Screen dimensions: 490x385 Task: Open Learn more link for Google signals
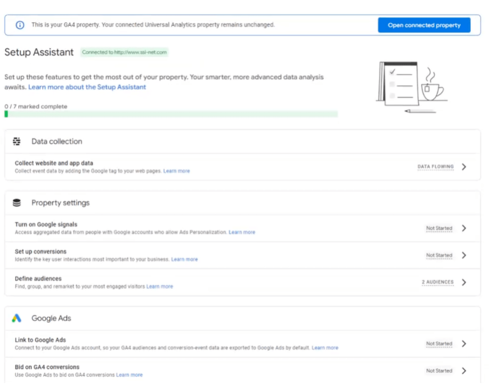242,233
